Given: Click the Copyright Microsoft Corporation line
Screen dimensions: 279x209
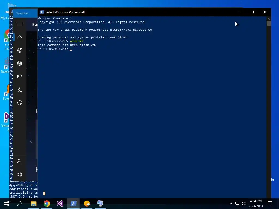Looking at the screenshot, I should (92, 22).
